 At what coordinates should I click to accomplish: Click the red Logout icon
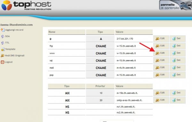(x=3, y=62)
